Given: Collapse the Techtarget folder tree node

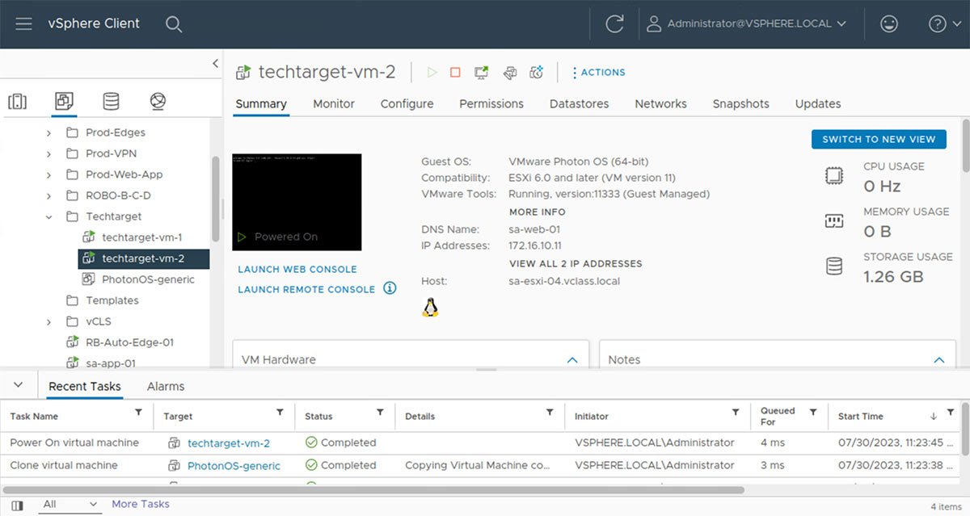Looking at the screenshot, I should tap(48, 216).
